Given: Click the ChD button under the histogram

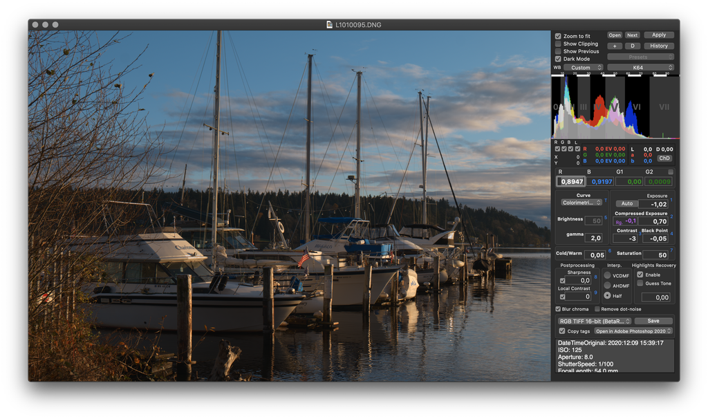Looking at the screenshot, I should tap(664, 158).
